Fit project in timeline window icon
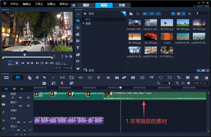211x137 pixels. coord(183,83)
